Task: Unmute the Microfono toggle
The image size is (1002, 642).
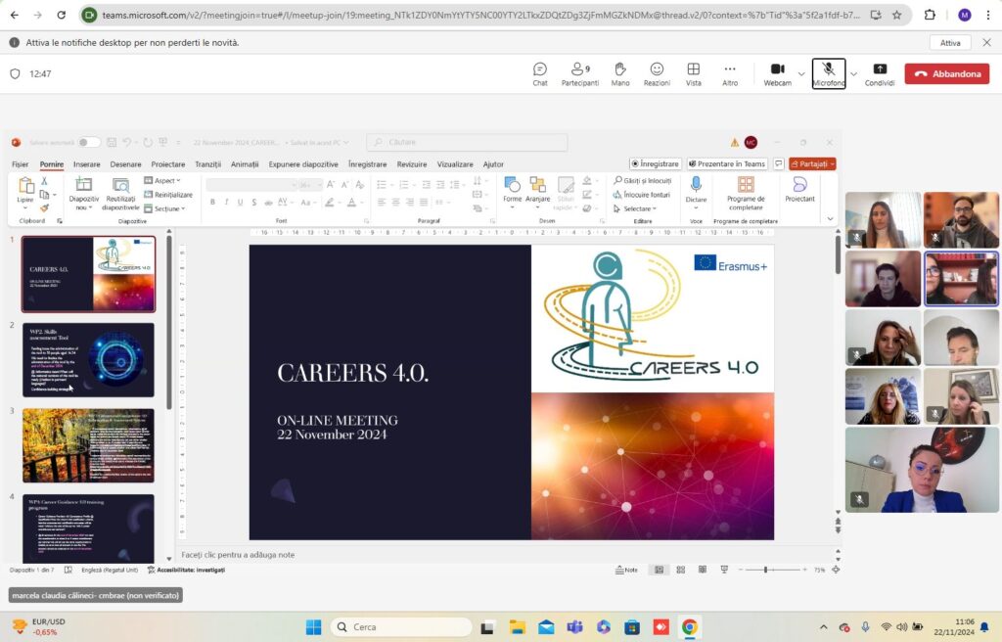Action: tap(828, 73)
